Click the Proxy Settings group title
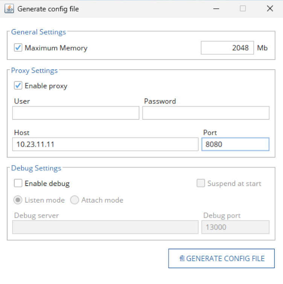This screenshot has height=284, width=283. click(34, 70)
